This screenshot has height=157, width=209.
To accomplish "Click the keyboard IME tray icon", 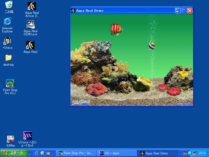I will coord(185,153).
